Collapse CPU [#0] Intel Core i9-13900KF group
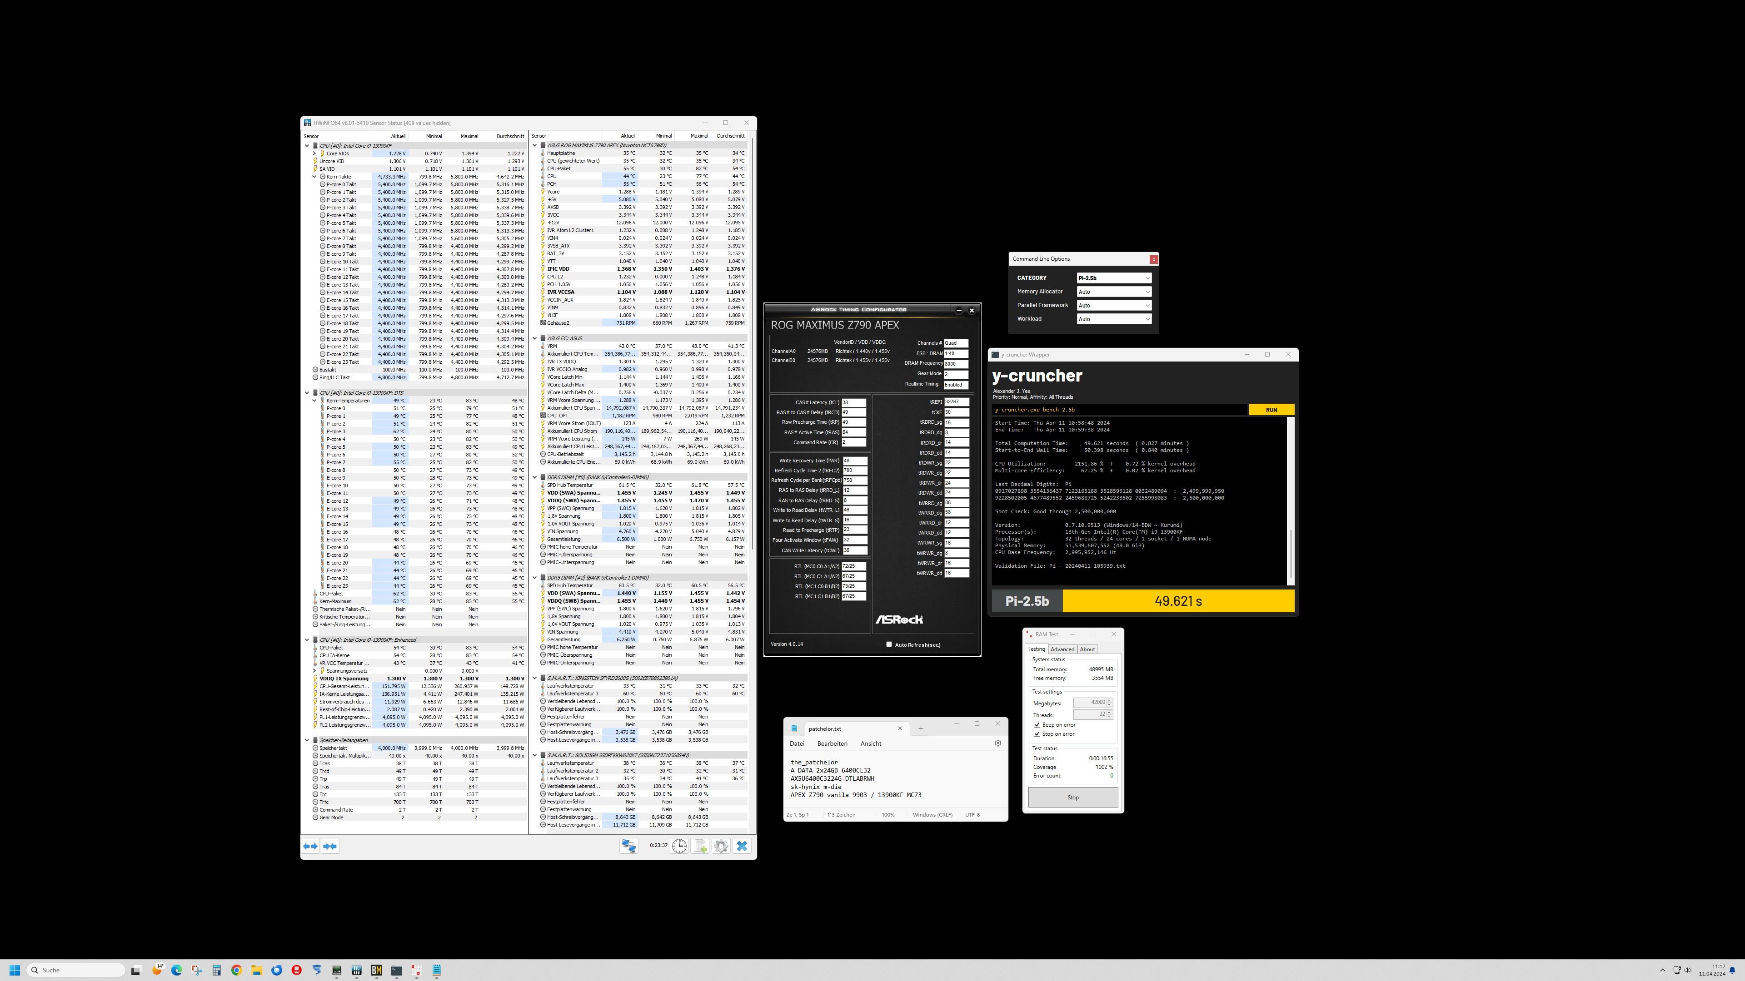Image resolution: width=1745 pixels, height=981 pixels. click(x=307, y=145)
